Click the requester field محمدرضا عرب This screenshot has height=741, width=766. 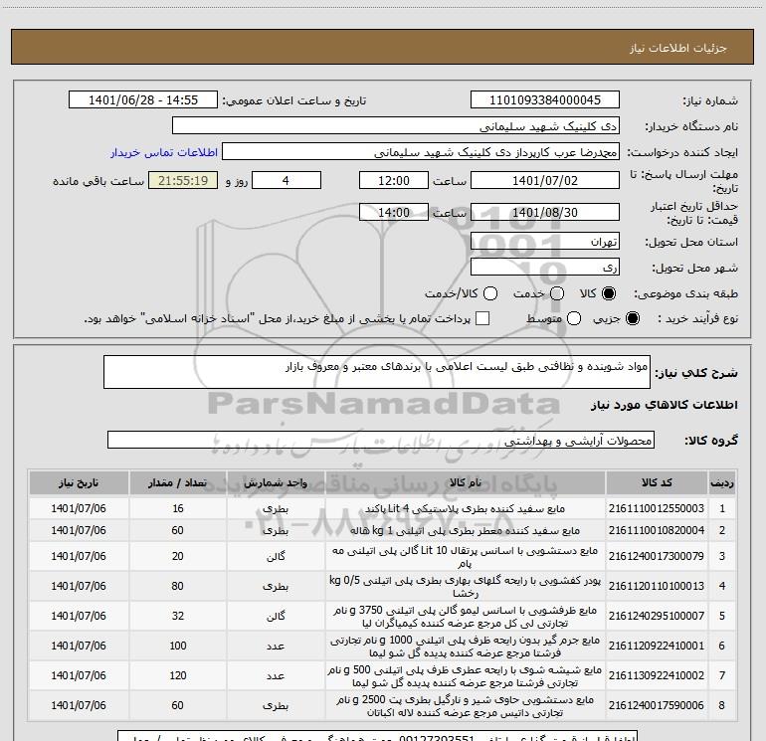(x=421, y=152)
